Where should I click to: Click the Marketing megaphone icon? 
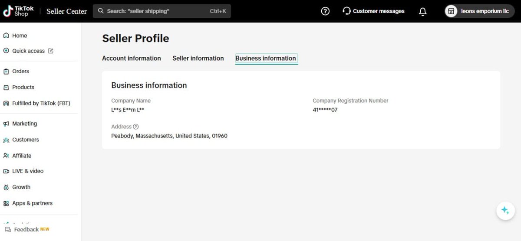(x=6, y=124)
